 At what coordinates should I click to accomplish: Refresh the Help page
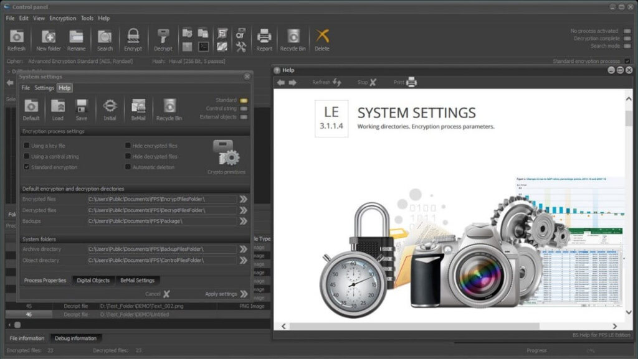click(326, 82)
